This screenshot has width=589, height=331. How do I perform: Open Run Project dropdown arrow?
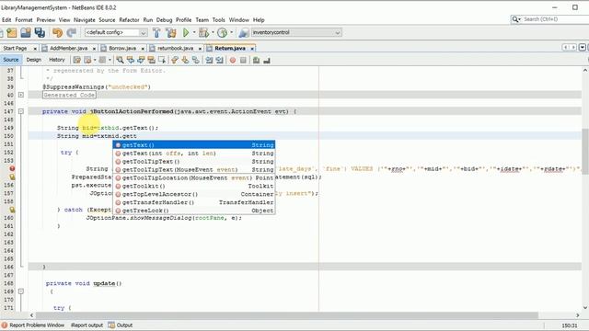coord(194,32)
